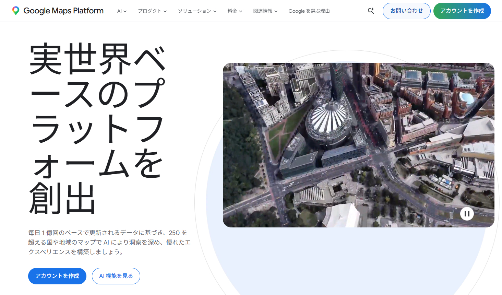
Task: Click the chevron arrow beside AI
Action: tap(125, 11)
